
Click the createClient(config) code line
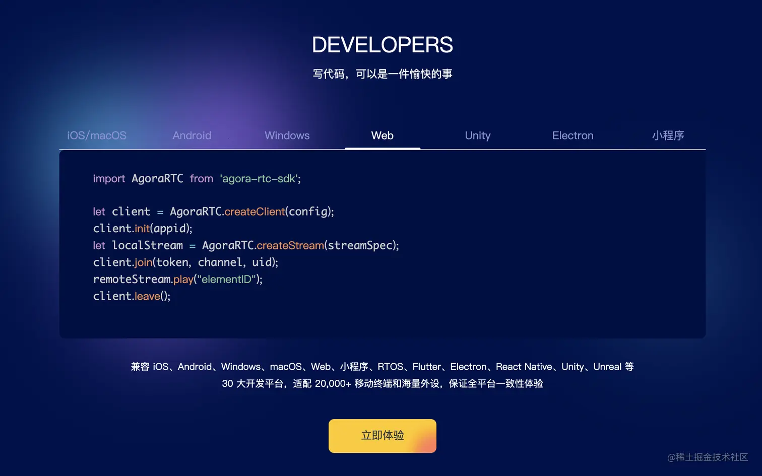[214, 212]
